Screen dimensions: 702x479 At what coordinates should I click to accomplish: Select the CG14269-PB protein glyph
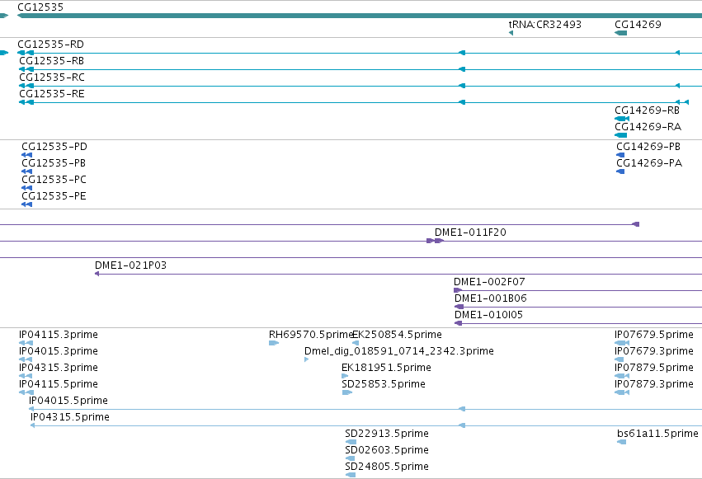coord(620,155)
